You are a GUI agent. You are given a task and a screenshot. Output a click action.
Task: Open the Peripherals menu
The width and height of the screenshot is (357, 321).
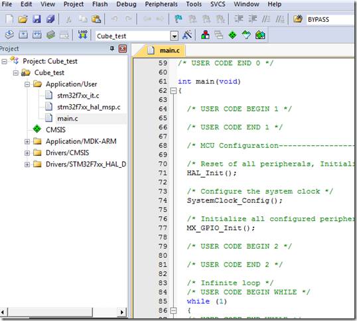[161, 4]
